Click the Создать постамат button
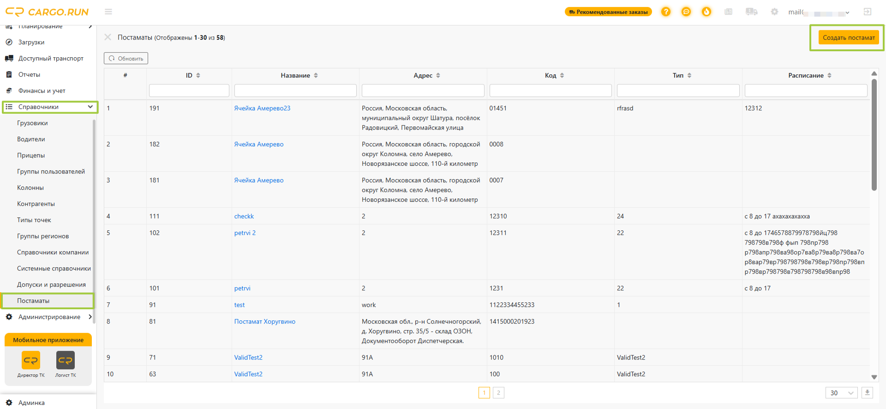 click(x=849, y=37)
